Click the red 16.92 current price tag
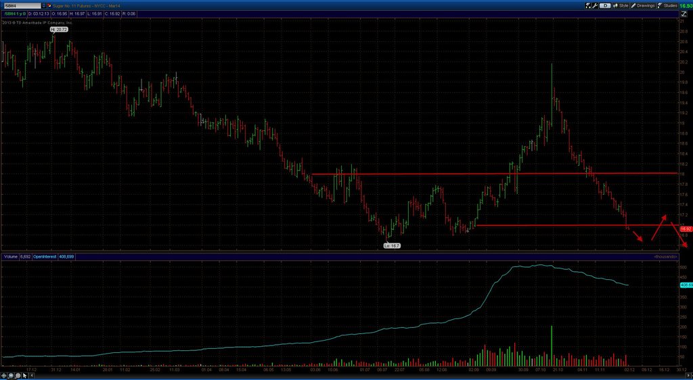Viewport: 693px width, 380px height. [x=686, y=229]
